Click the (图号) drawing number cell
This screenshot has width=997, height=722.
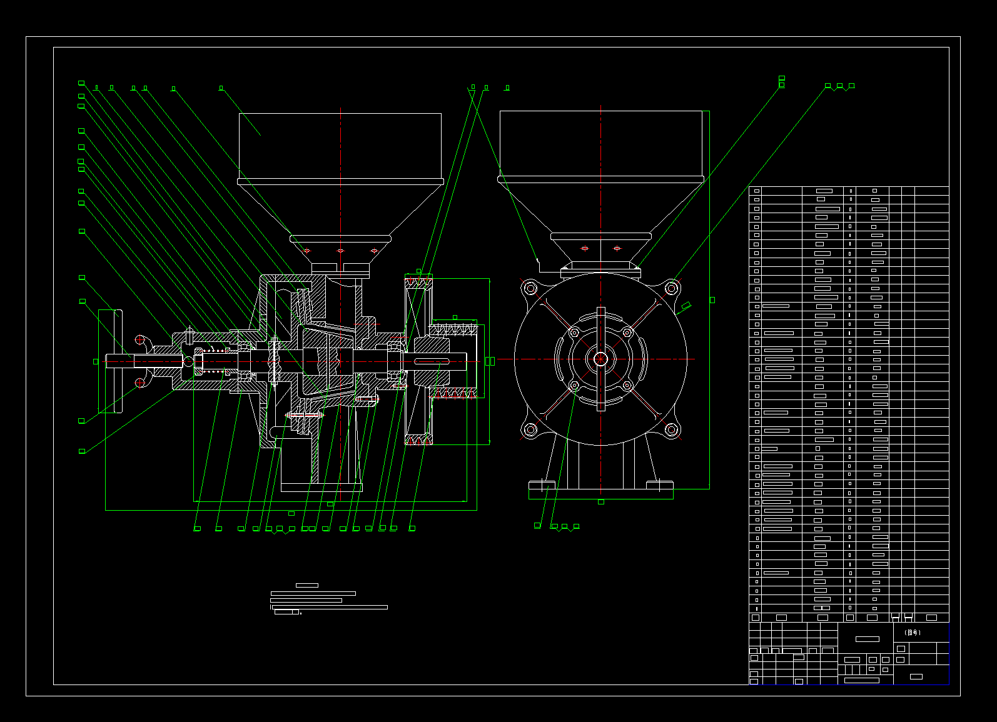coord(921,633)
